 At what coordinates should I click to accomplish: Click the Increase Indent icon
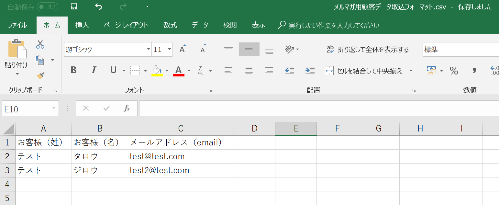[x=310, y=70]
